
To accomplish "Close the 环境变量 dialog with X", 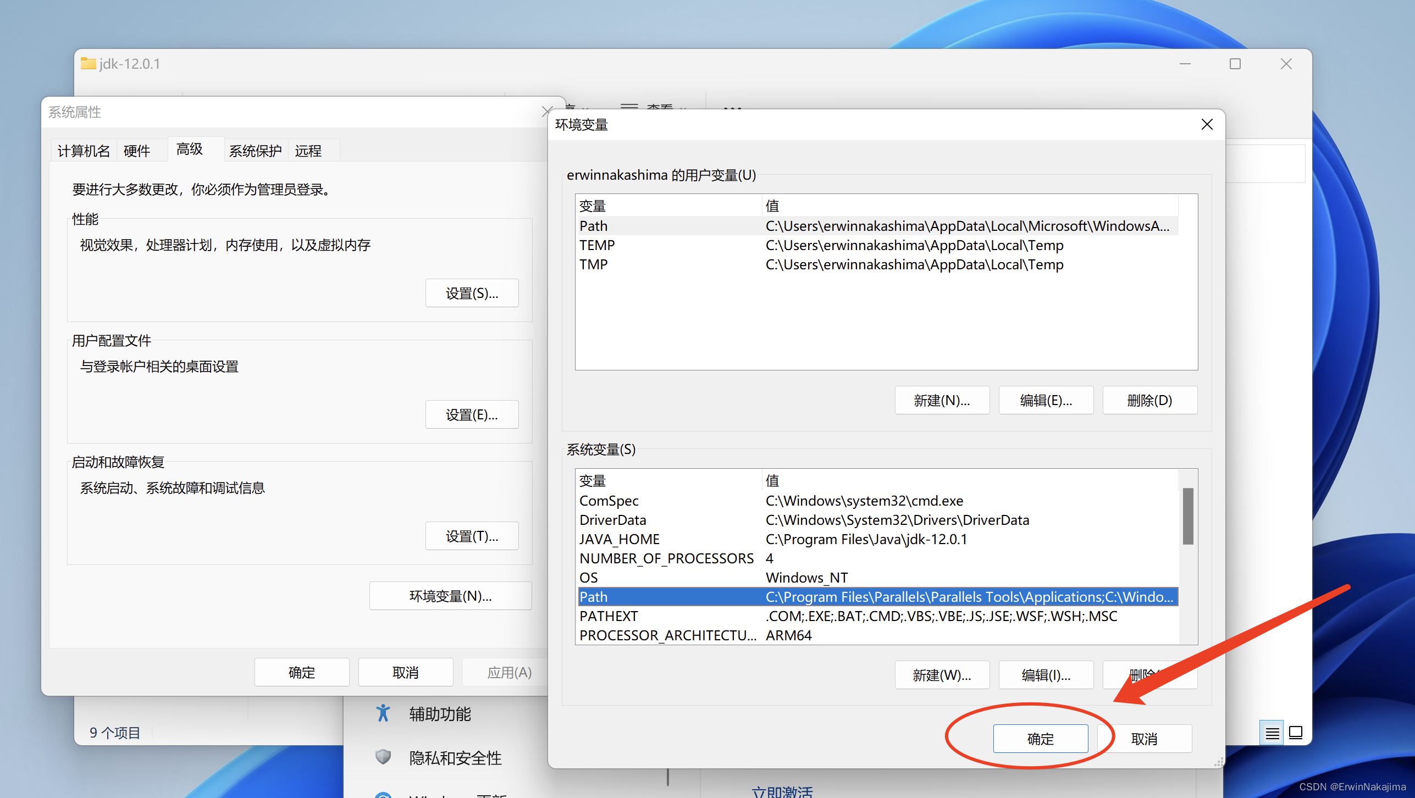I will tap(1207, 125).
